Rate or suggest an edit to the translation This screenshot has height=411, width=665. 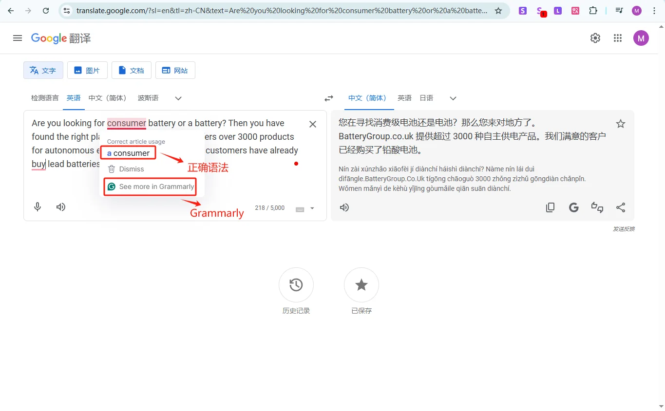597,207
